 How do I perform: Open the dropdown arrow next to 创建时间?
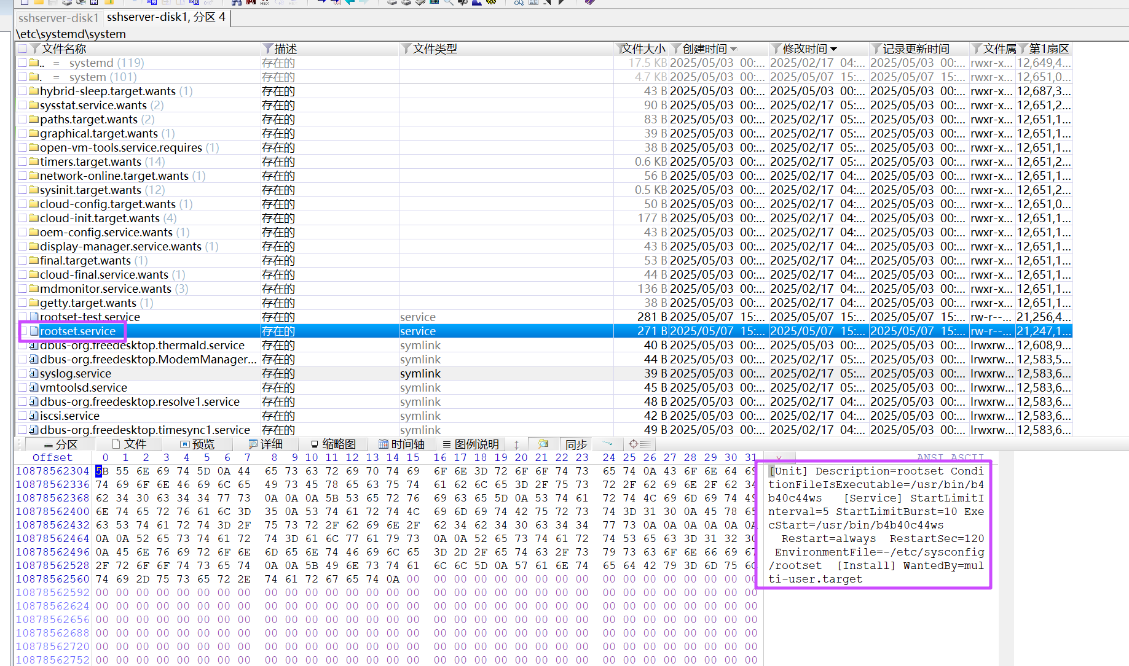pos(734,49)
